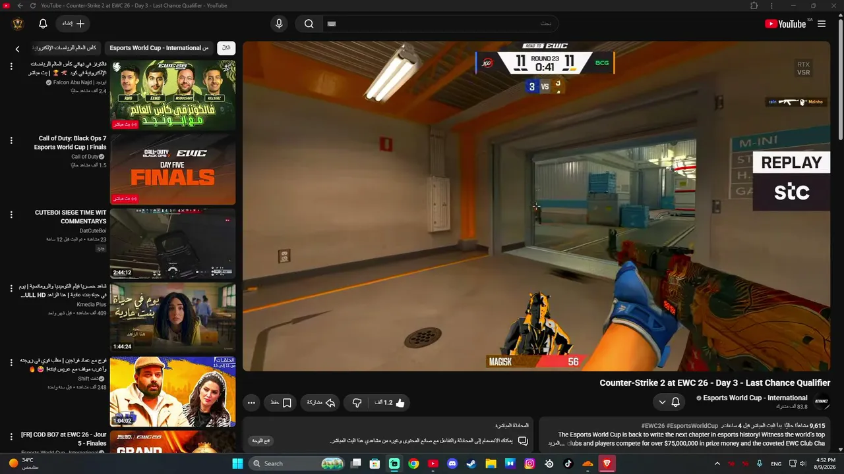Viewport: 844px width, 474px height.
Task: Open the CUTEBOI SIEGE TIME video thumbnail
Action: 173,244
